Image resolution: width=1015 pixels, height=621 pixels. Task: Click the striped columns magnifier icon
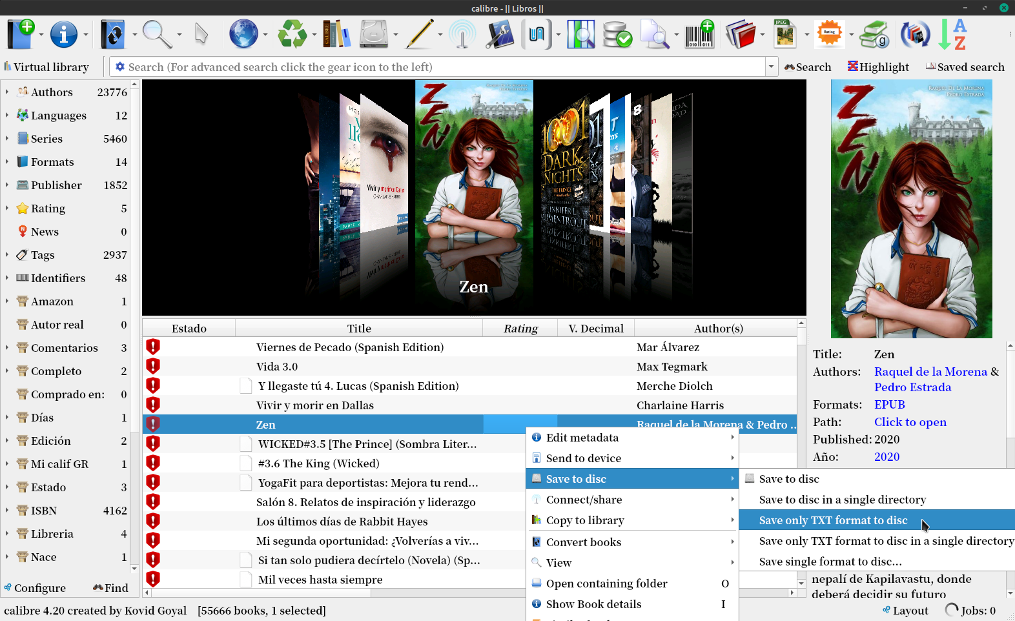click(x=580, y=34)
